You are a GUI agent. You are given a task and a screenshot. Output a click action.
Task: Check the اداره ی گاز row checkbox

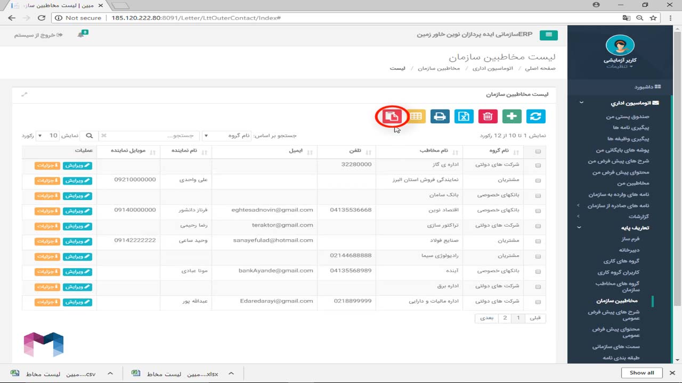tap(538, 165)
